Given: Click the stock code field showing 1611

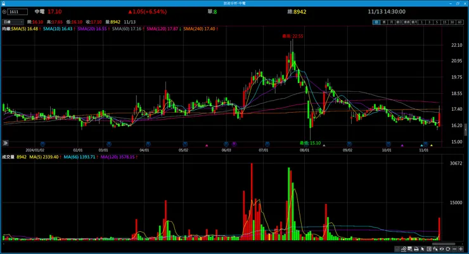Looking at the screenshot, I should tap(18, 12).
